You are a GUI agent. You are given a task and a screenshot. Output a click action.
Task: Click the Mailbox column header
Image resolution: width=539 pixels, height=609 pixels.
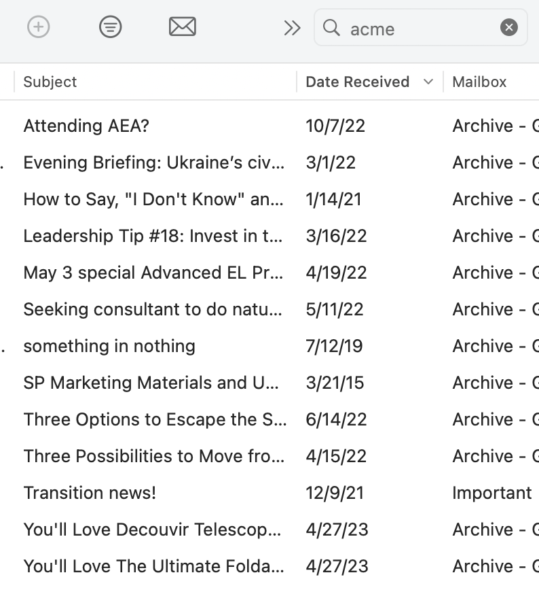(479, 82)
